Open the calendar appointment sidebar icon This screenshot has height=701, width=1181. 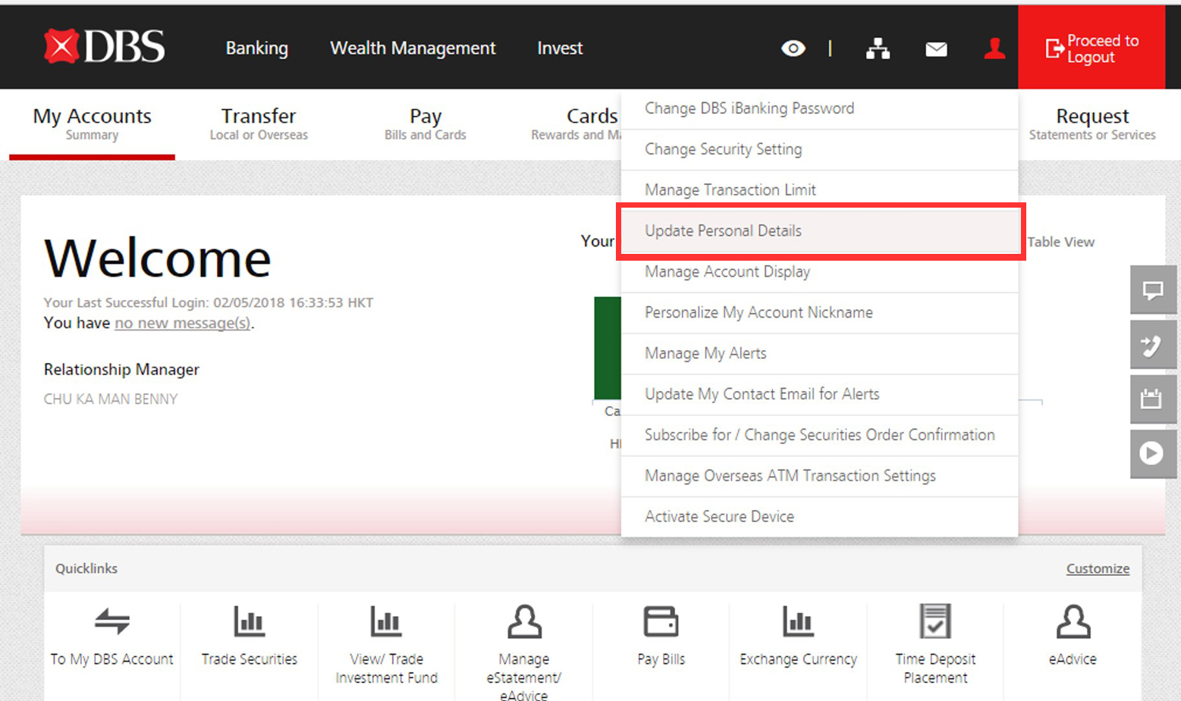coord(1152,399)
